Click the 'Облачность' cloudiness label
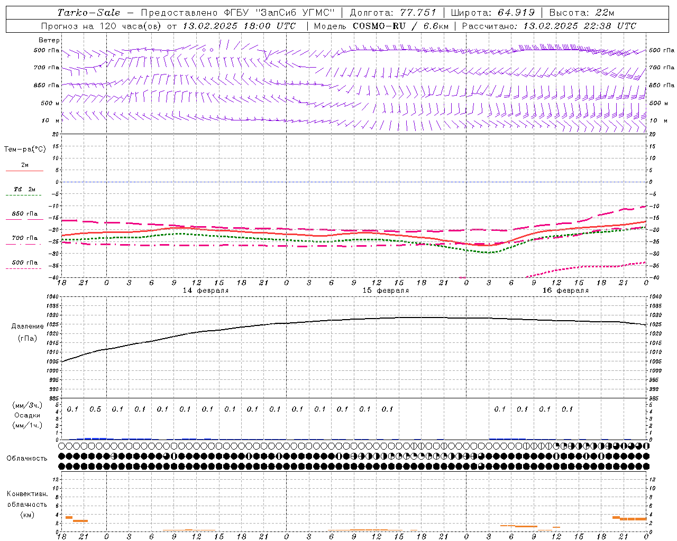 point(26,459)
